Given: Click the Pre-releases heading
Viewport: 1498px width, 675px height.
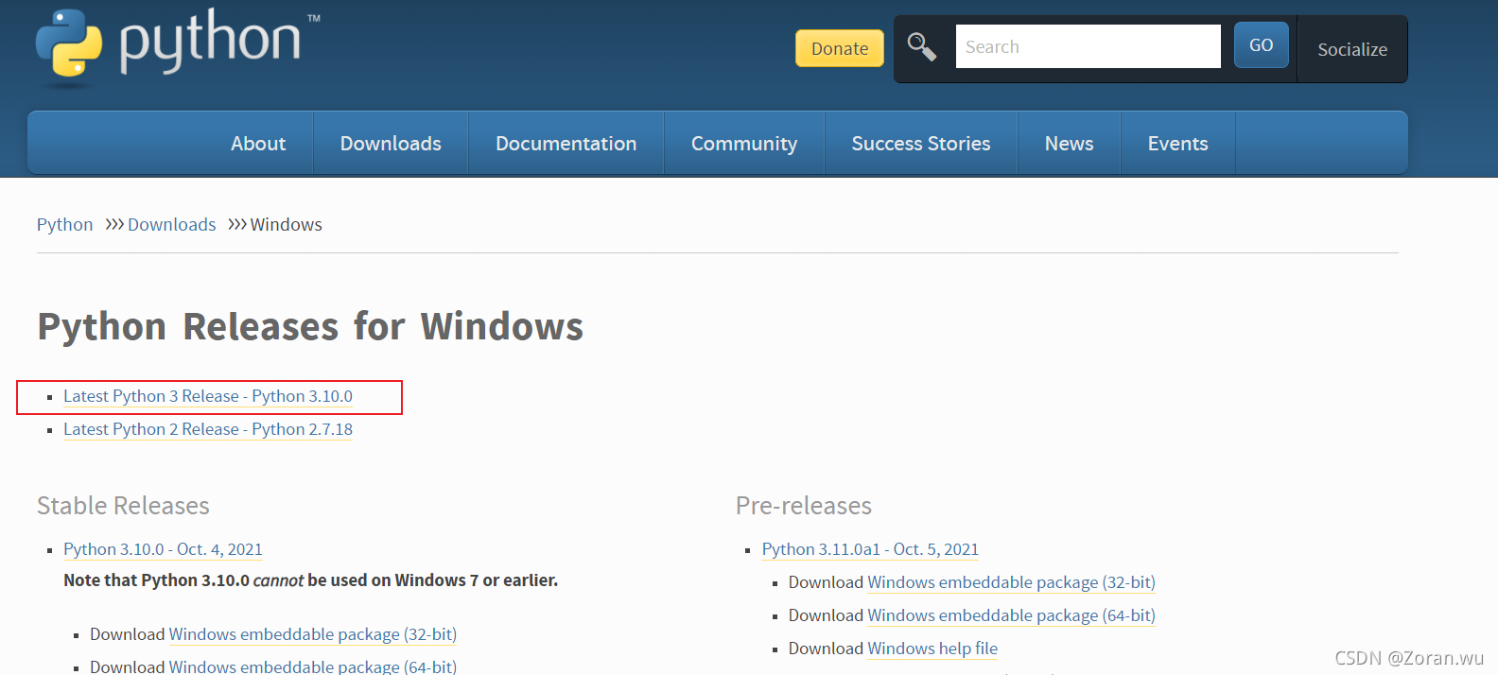Looking at the screenshot, I should (804, 506).
